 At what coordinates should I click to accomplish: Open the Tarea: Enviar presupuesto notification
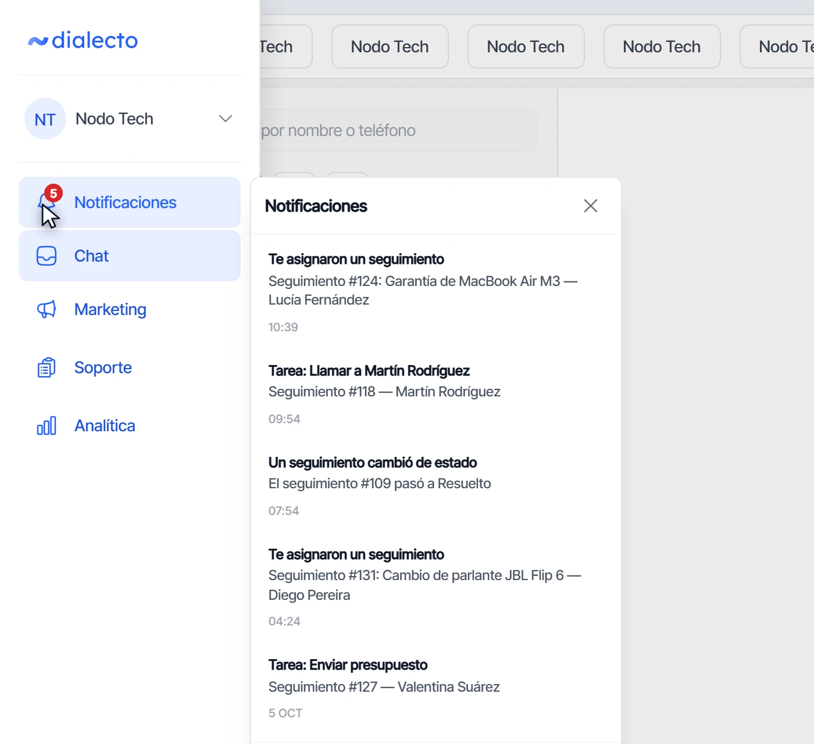(x=436, y=688)
